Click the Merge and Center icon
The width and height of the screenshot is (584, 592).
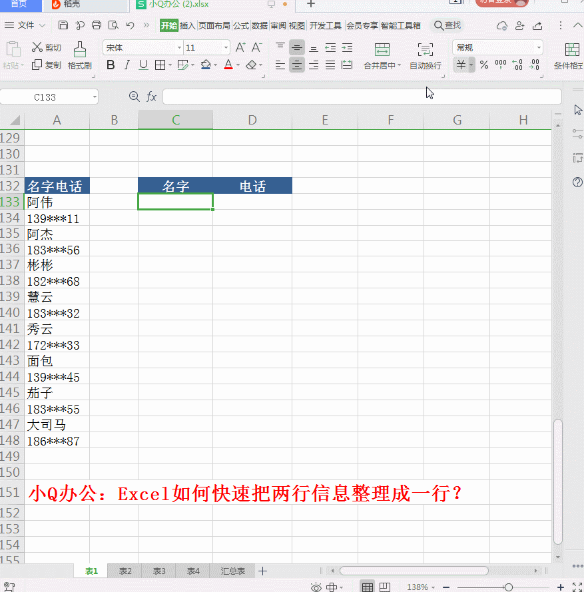pos(382,49)
